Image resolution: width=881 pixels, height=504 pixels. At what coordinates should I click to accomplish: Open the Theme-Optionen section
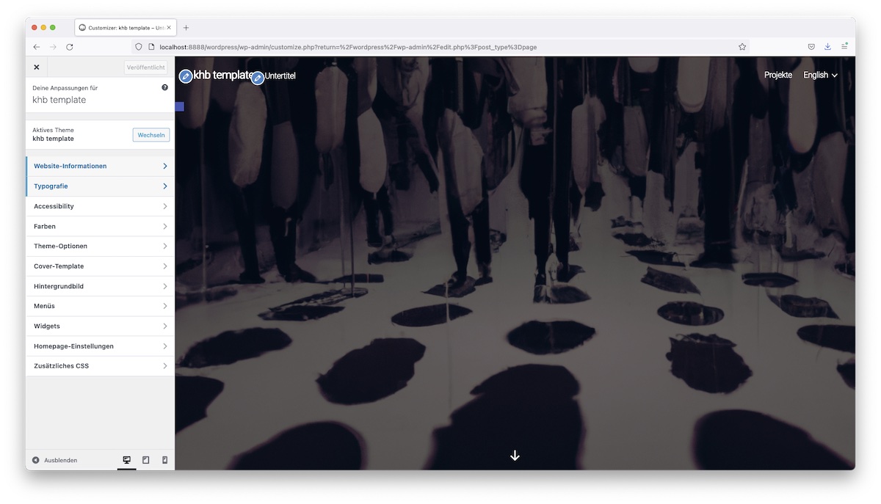point(101,246)
